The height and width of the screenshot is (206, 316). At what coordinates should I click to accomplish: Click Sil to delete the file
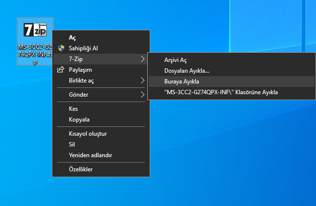101,144
